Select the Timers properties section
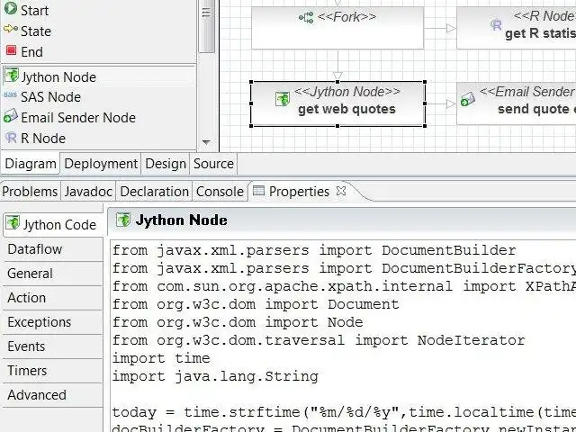 [x=52, y=370]
